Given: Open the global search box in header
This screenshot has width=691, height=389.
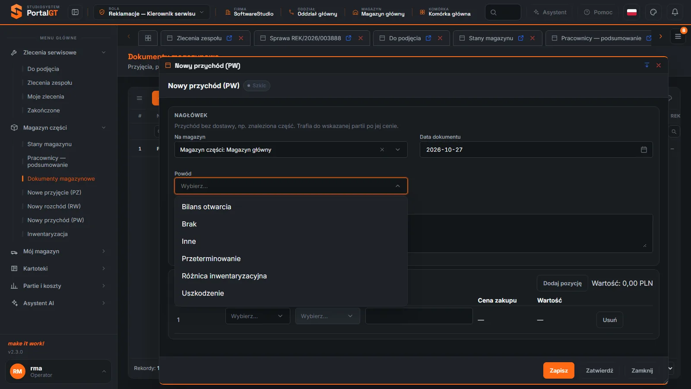Looking at the screenshot, I should (503, 12).
